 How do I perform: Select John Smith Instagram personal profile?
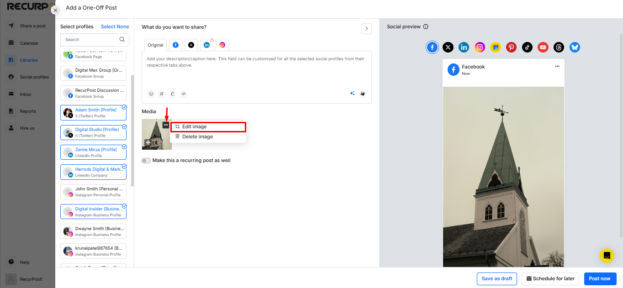pos(93,192)
